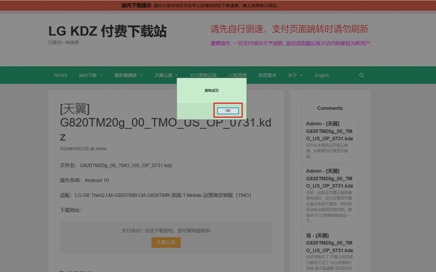Screen dimensions: 436x272
Task: Select the 支付成功 payment confirmation message
Action: coord(166,231)
